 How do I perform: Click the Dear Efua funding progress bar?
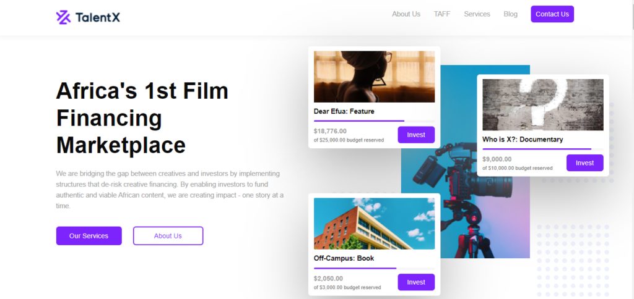pyautogui.click(x=359, y=121)
